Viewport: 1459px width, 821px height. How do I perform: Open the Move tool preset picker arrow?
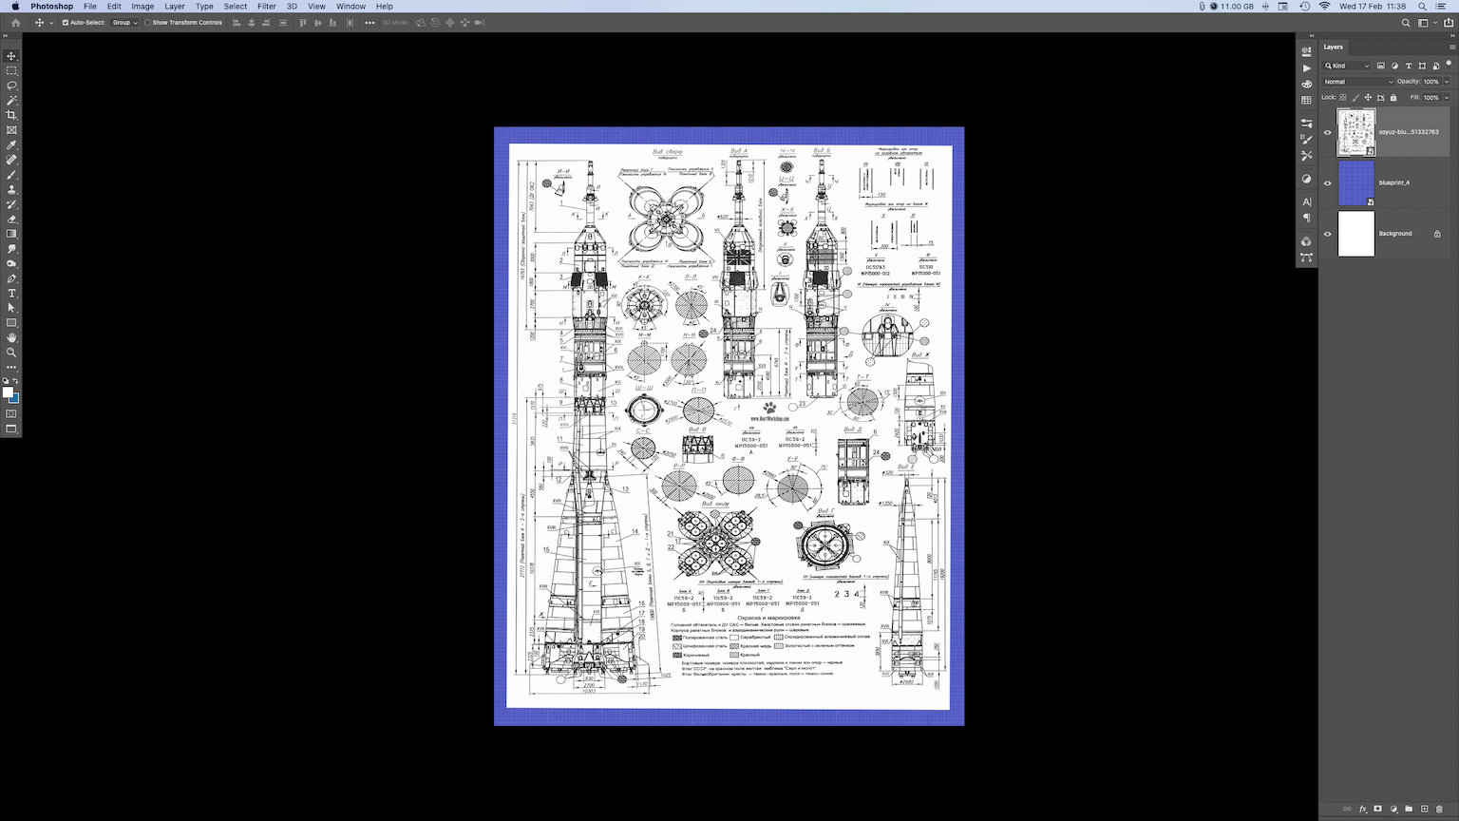pyautogui.click(x=51, y=23)
